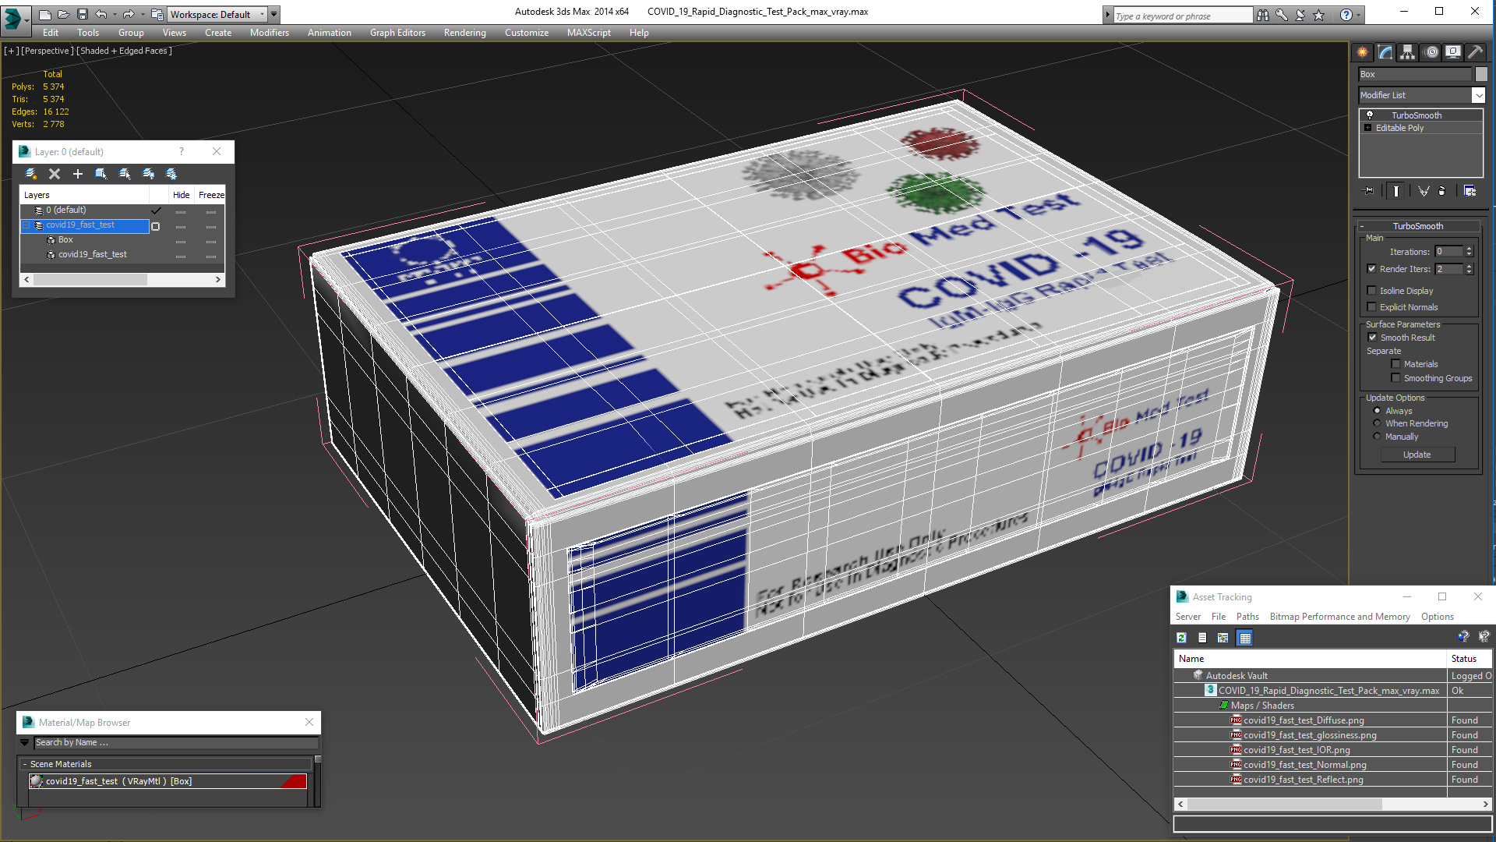
Task: Open Paths menu in Asset Tracking
Action: pos(1247,617)
